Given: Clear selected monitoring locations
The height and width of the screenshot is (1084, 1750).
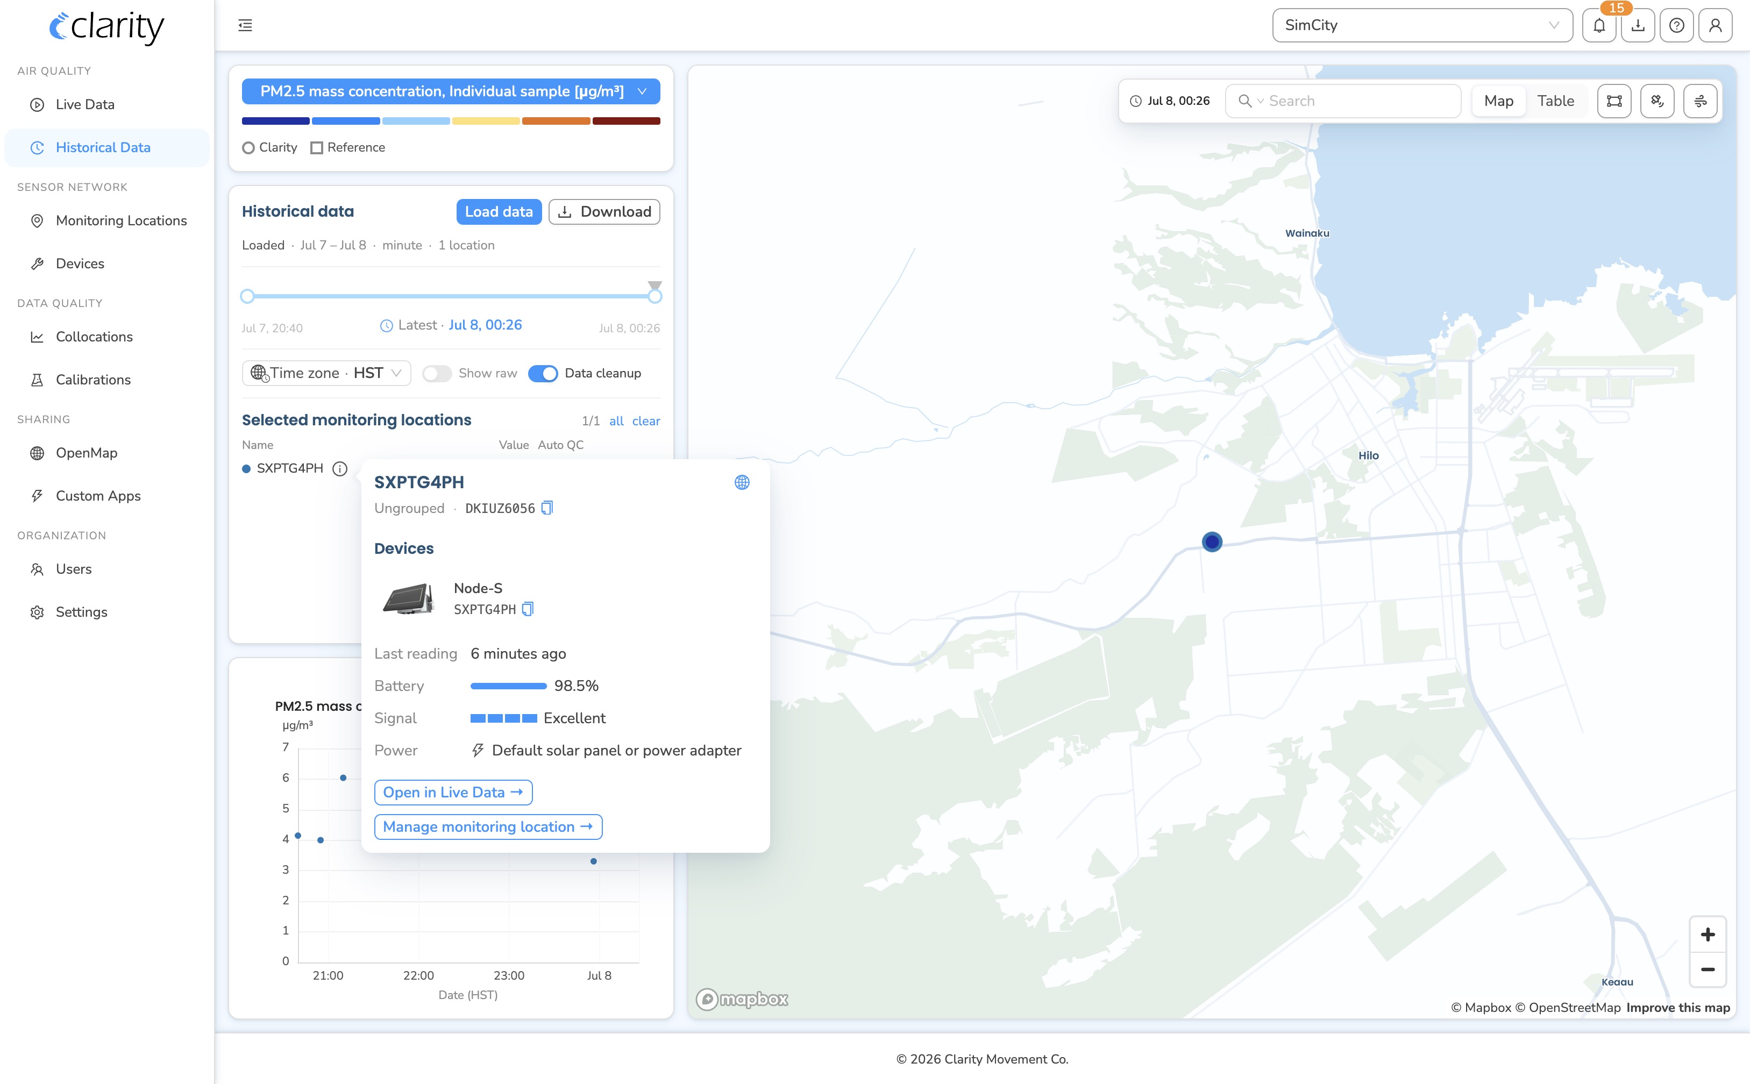Looking at the screenshot, I should (646, 421).
